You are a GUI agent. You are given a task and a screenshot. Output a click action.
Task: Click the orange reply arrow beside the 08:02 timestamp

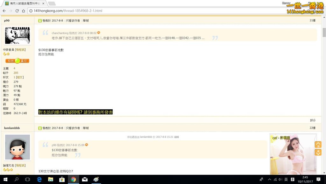point(99,33)
